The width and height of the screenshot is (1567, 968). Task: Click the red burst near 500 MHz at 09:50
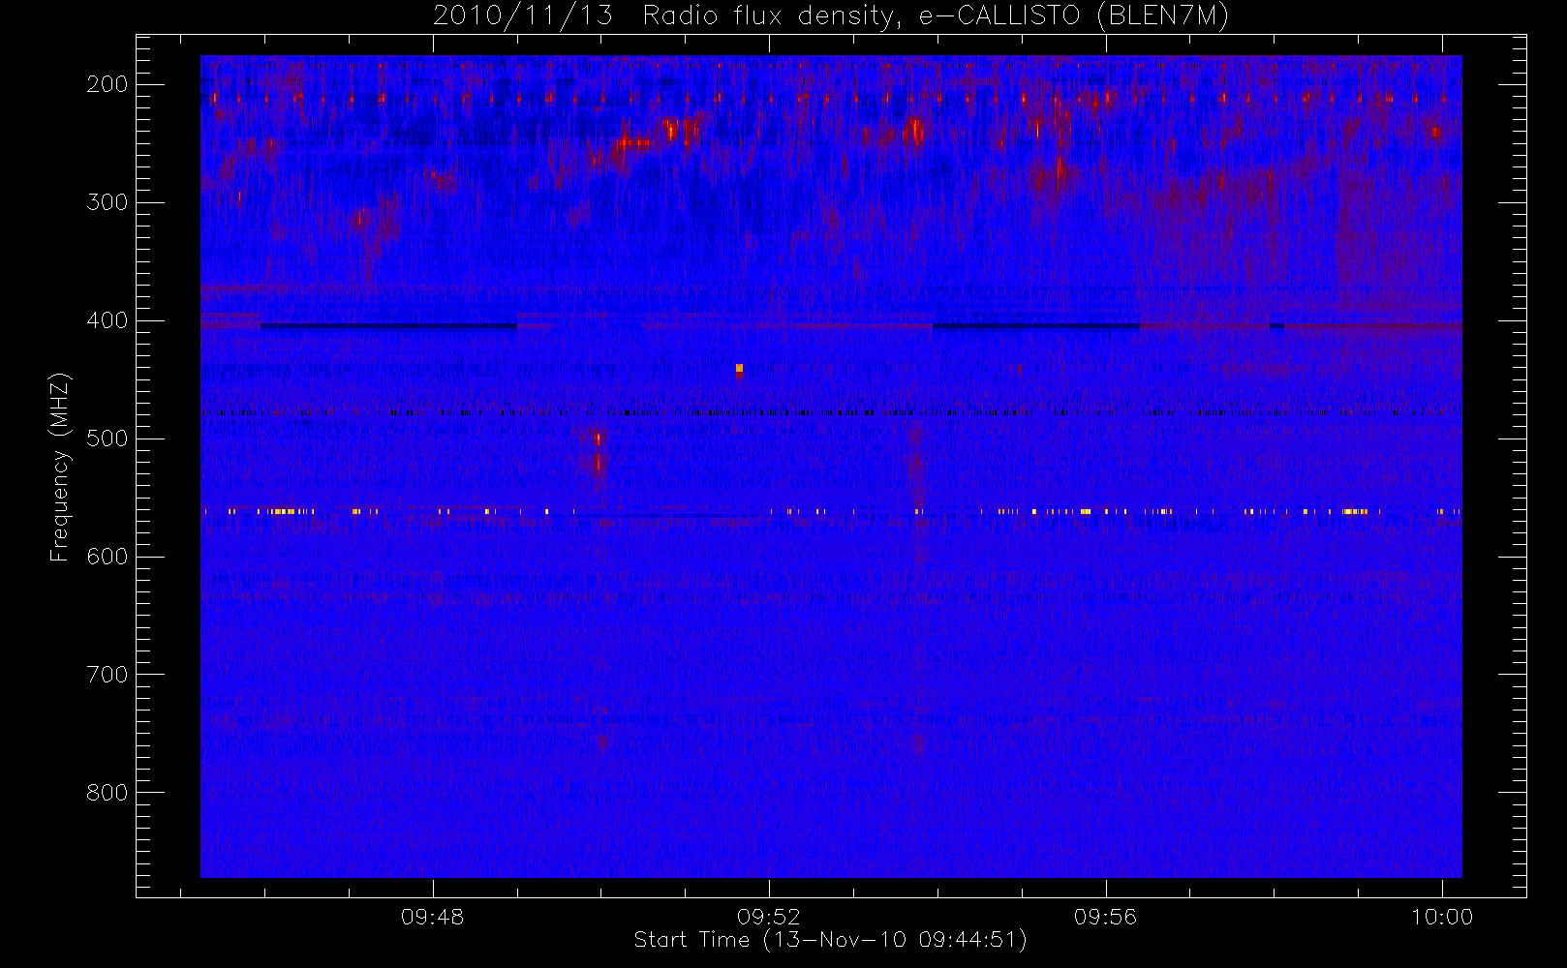(598, 453)
